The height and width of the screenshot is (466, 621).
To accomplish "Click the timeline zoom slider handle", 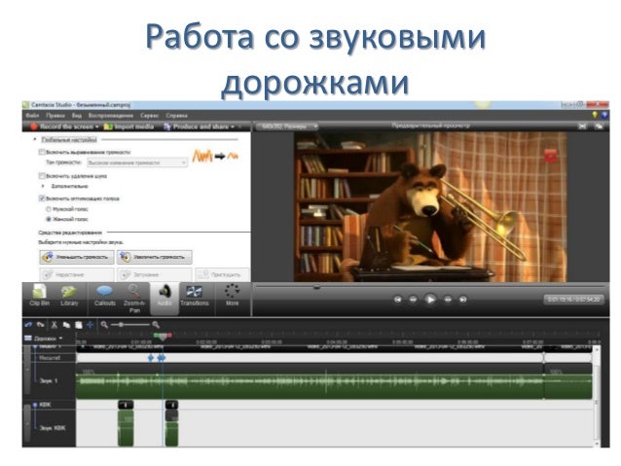I will [x=121, y=325].
